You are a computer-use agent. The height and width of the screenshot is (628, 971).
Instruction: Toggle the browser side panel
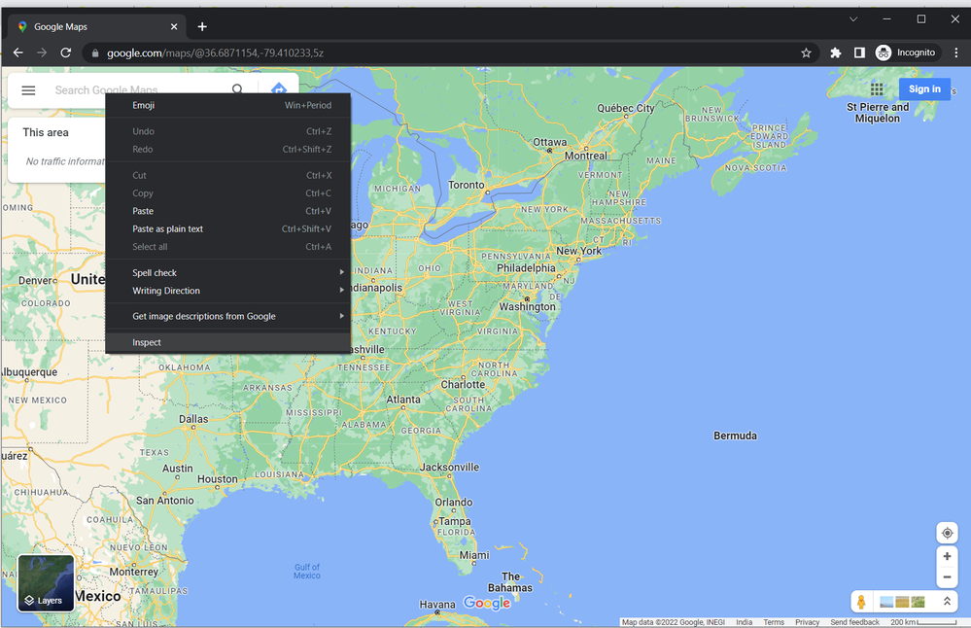(859, 53)
